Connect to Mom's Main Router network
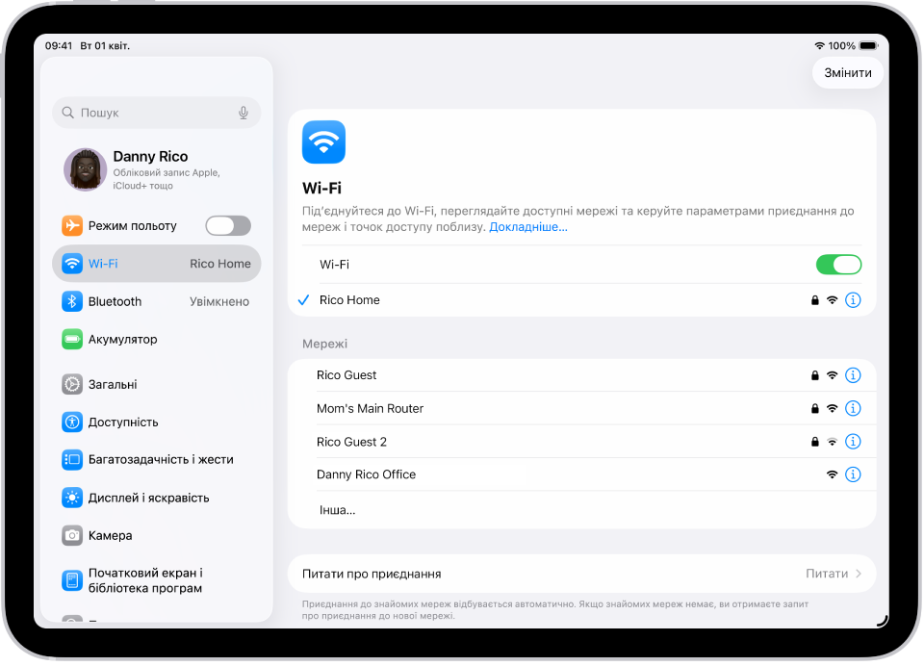 (581, 408)
